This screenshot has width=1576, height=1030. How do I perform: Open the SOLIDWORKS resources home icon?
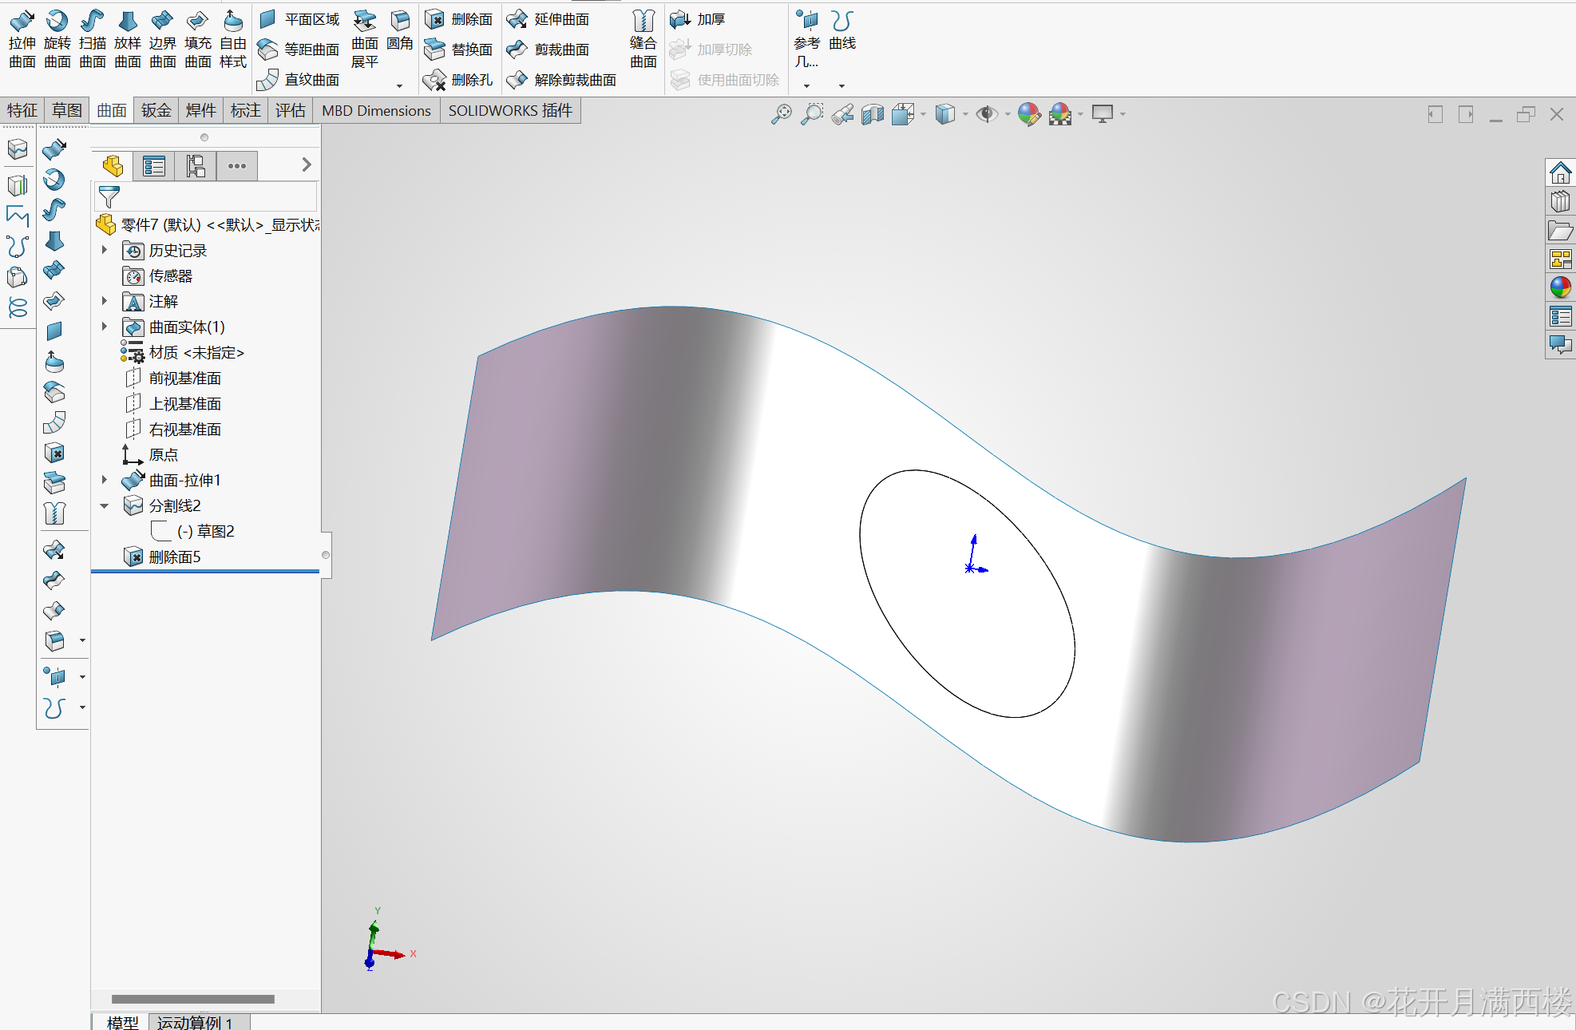coord(1560,172)
